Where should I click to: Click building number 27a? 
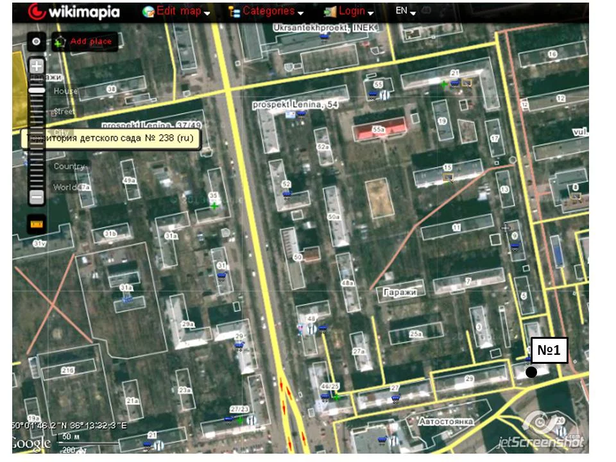click(359, 351)
